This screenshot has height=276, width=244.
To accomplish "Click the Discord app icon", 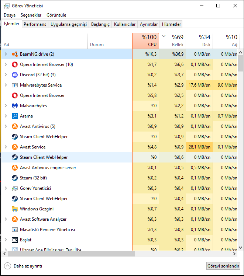I will 15,75.
